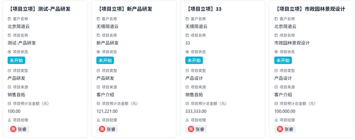This screenshot has width=355, height=140.
Task: Open the 【项目立项】新产品研发 card title
Action: [x=124, y=9]
